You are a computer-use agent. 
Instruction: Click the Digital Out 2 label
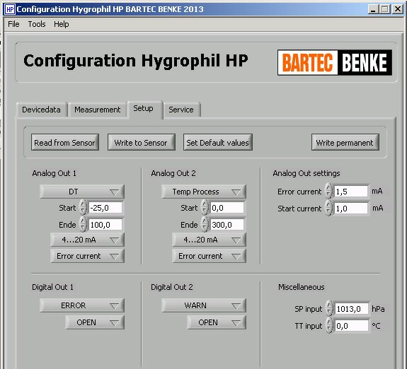(172, 287)
